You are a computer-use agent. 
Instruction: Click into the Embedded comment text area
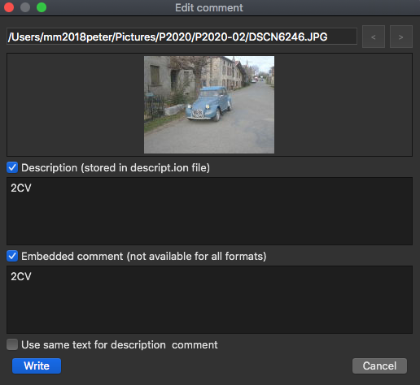click(x=209, y=300)
